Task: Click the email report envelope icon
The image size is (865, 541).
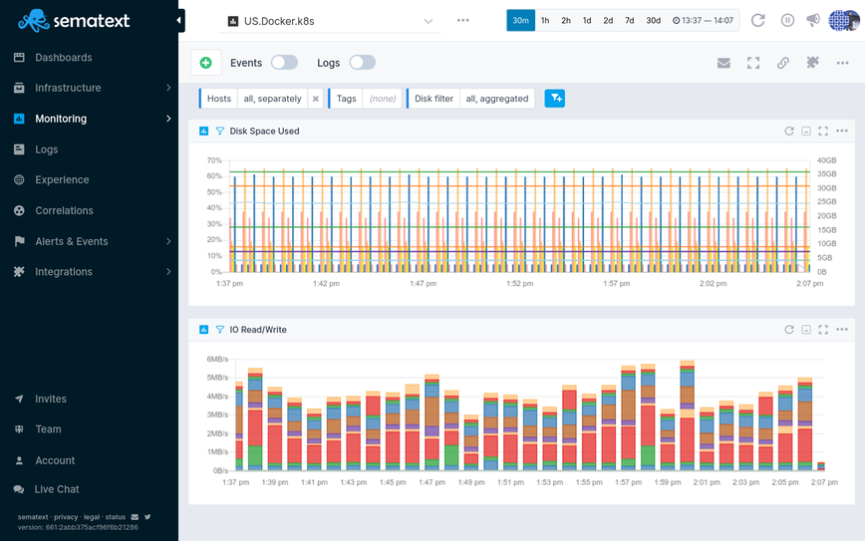Action: click(723, 63)
